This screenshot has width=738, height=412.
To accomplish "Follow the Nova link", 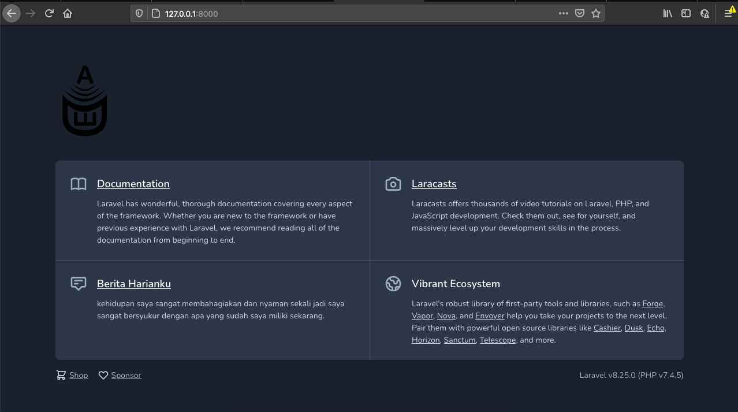I will click(x=446, y=316).
